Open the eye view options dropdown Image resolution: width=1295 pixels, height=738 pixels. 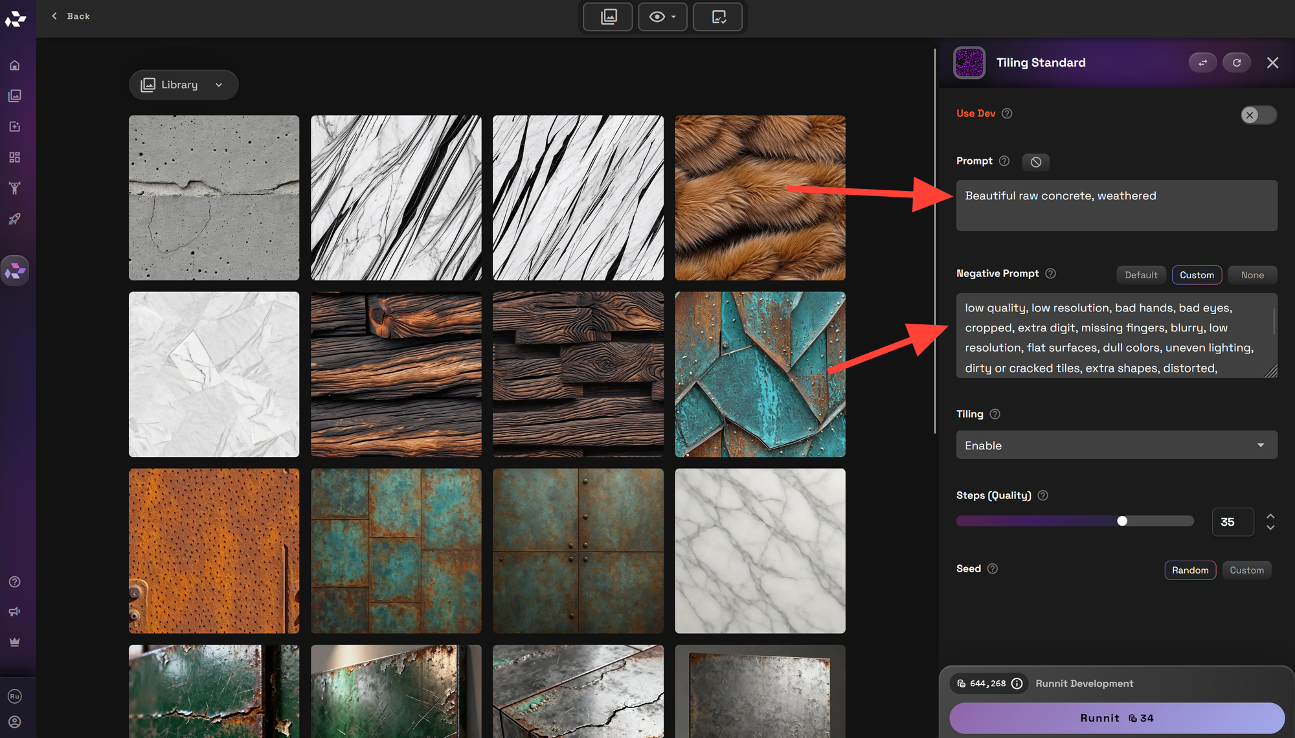point(662,17)
